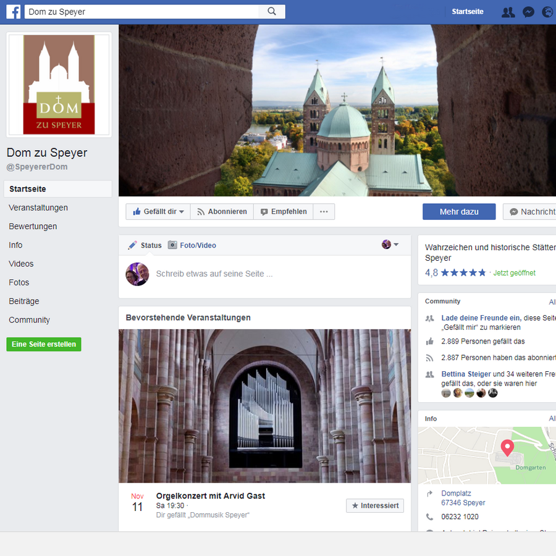Open the Dom zu Speyer profile picture
The width and height of the screenshot is (556, 556).
59,85
